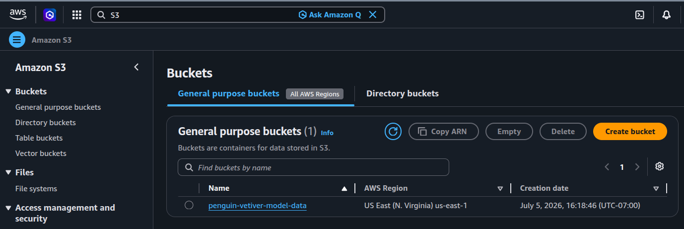The image size is (684, 229).
Task: Open Directory buckets in sidebar
Action: tap(46, 123)
